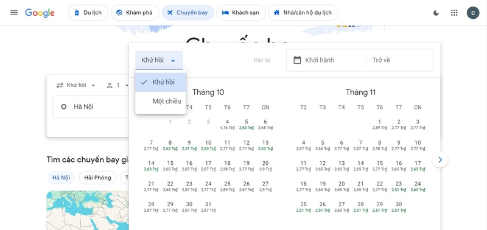Select October 14 in calendar
The image size is (487, 230).
tap(151, 166)
